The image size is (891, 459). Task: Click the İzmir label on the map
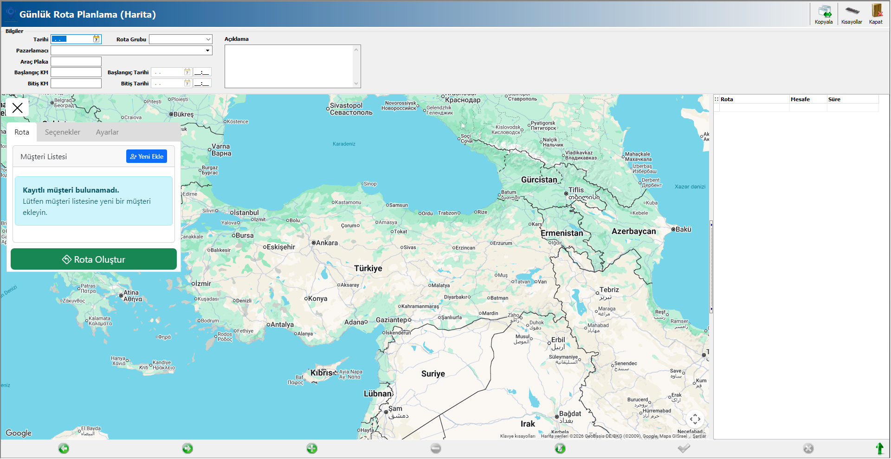(x=203, y=284)
